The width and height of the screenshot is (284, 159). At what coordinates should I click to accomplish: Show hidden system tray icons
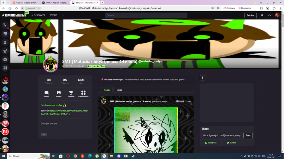click(241, 156)
